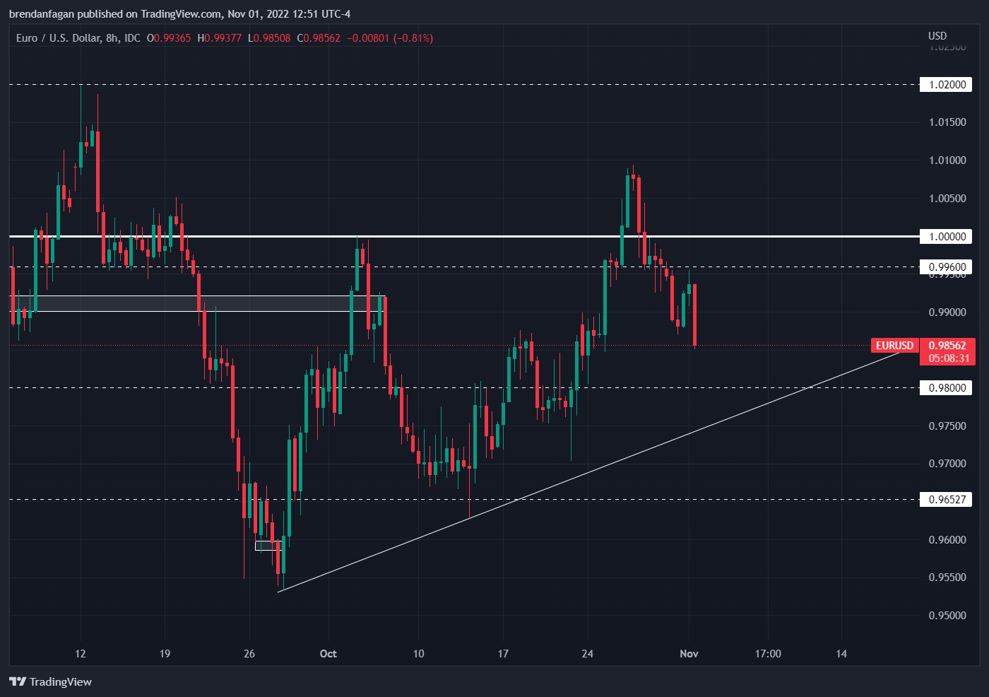This screenshot has height=697, width=989.
Task: Click the 1.01000 price axis value
Action: (x=947, y=160)
